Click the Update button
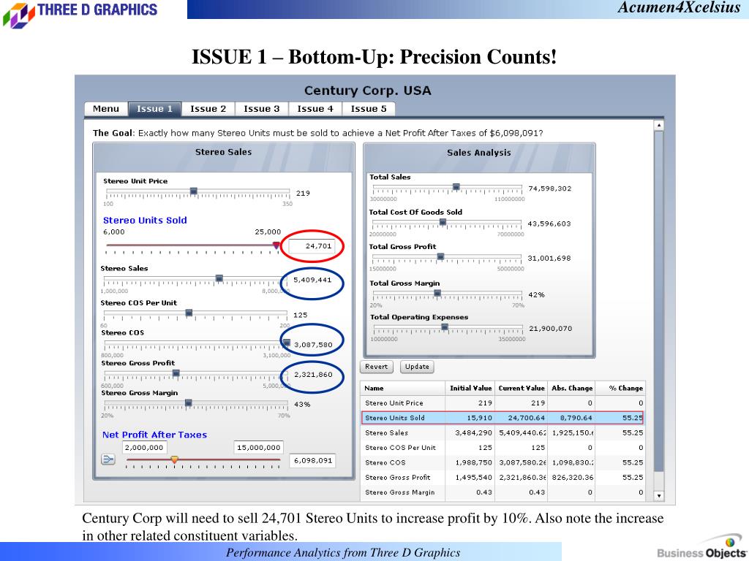 tap(417, 367)
